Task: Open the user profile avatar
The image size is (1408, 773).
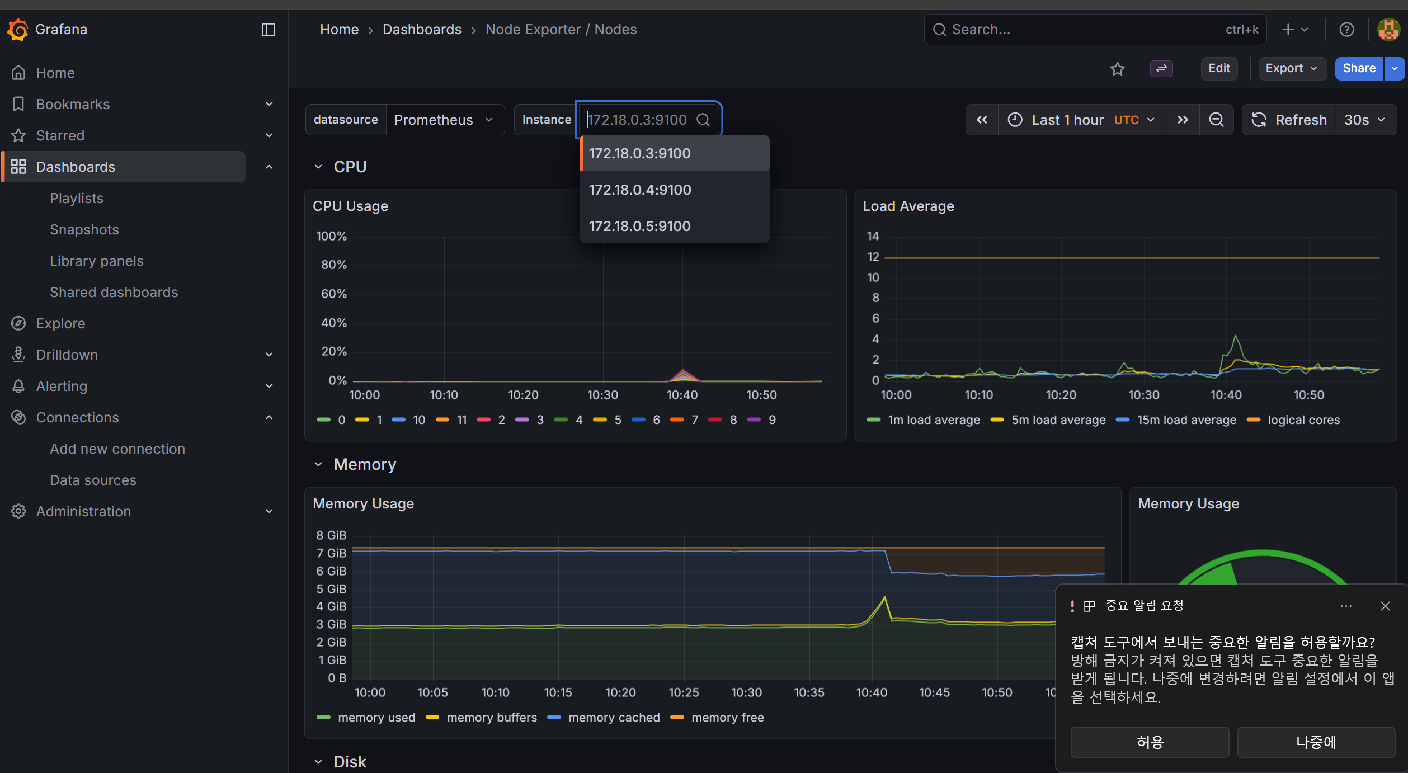Action: click(1388, 30)
